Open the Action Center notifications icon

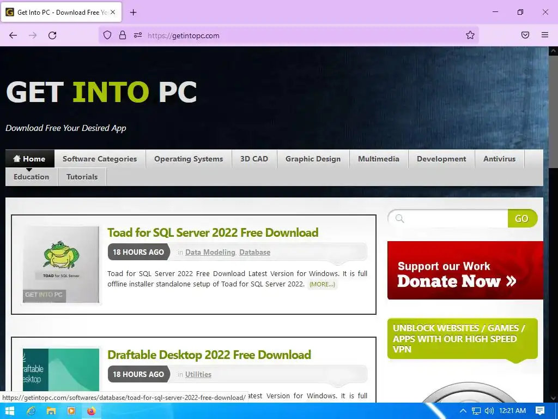point(540,411)
